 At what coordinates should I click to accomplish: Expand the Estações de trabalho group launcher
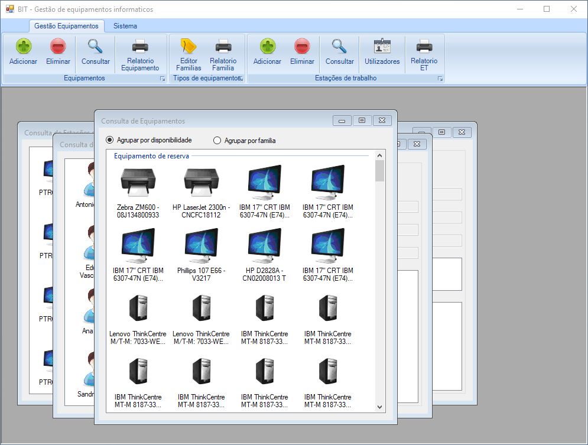tap(440, 79)
